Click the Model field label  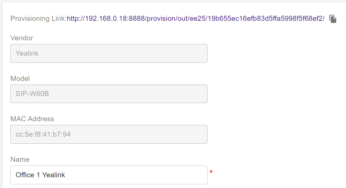(x=20, y=79)
